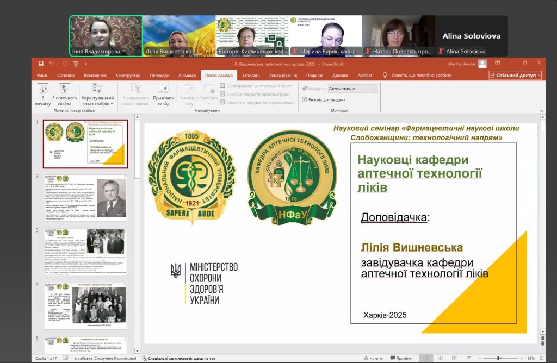Click the Скажіть, що потрібно зробити search field

[x=422, y=75]
